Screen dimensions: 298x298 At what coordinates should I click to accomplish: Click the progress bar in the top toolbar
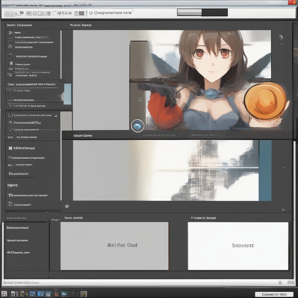[x=202, y=12]
